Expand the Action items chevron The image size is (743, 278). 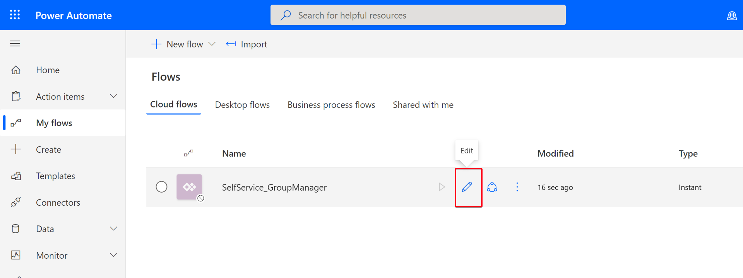pyautogui.click(x=113, y=96)
